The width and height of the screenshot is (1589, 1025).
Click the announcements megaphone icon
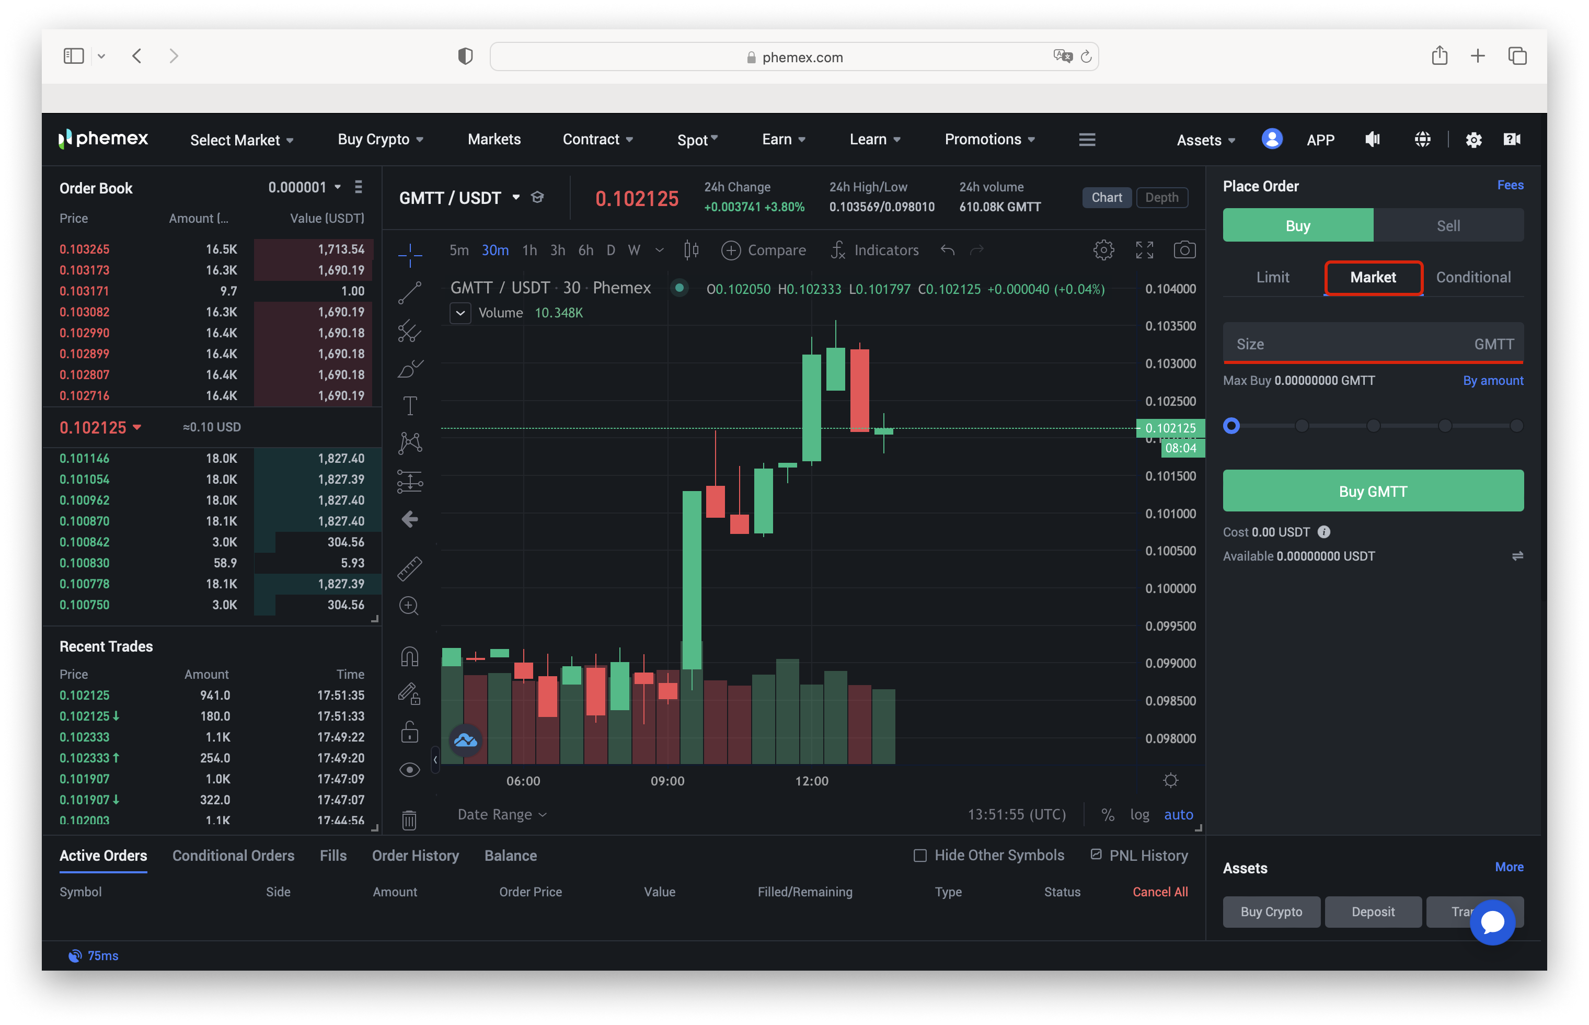(1373, 139)
